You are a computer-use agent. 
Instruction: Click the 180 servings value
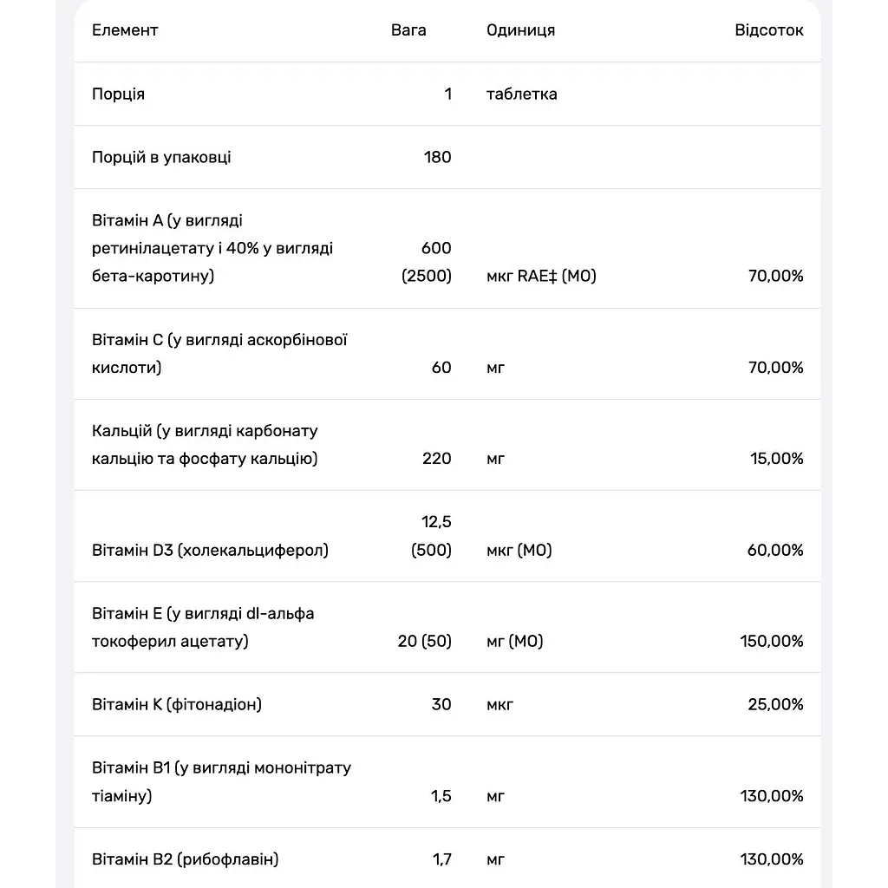[x=437, y=158]
